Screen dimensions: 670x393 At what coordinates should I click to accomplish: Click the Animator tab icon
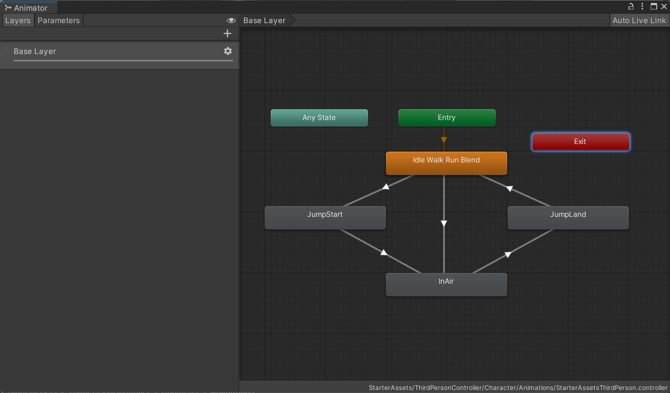[x=8, y=8]
